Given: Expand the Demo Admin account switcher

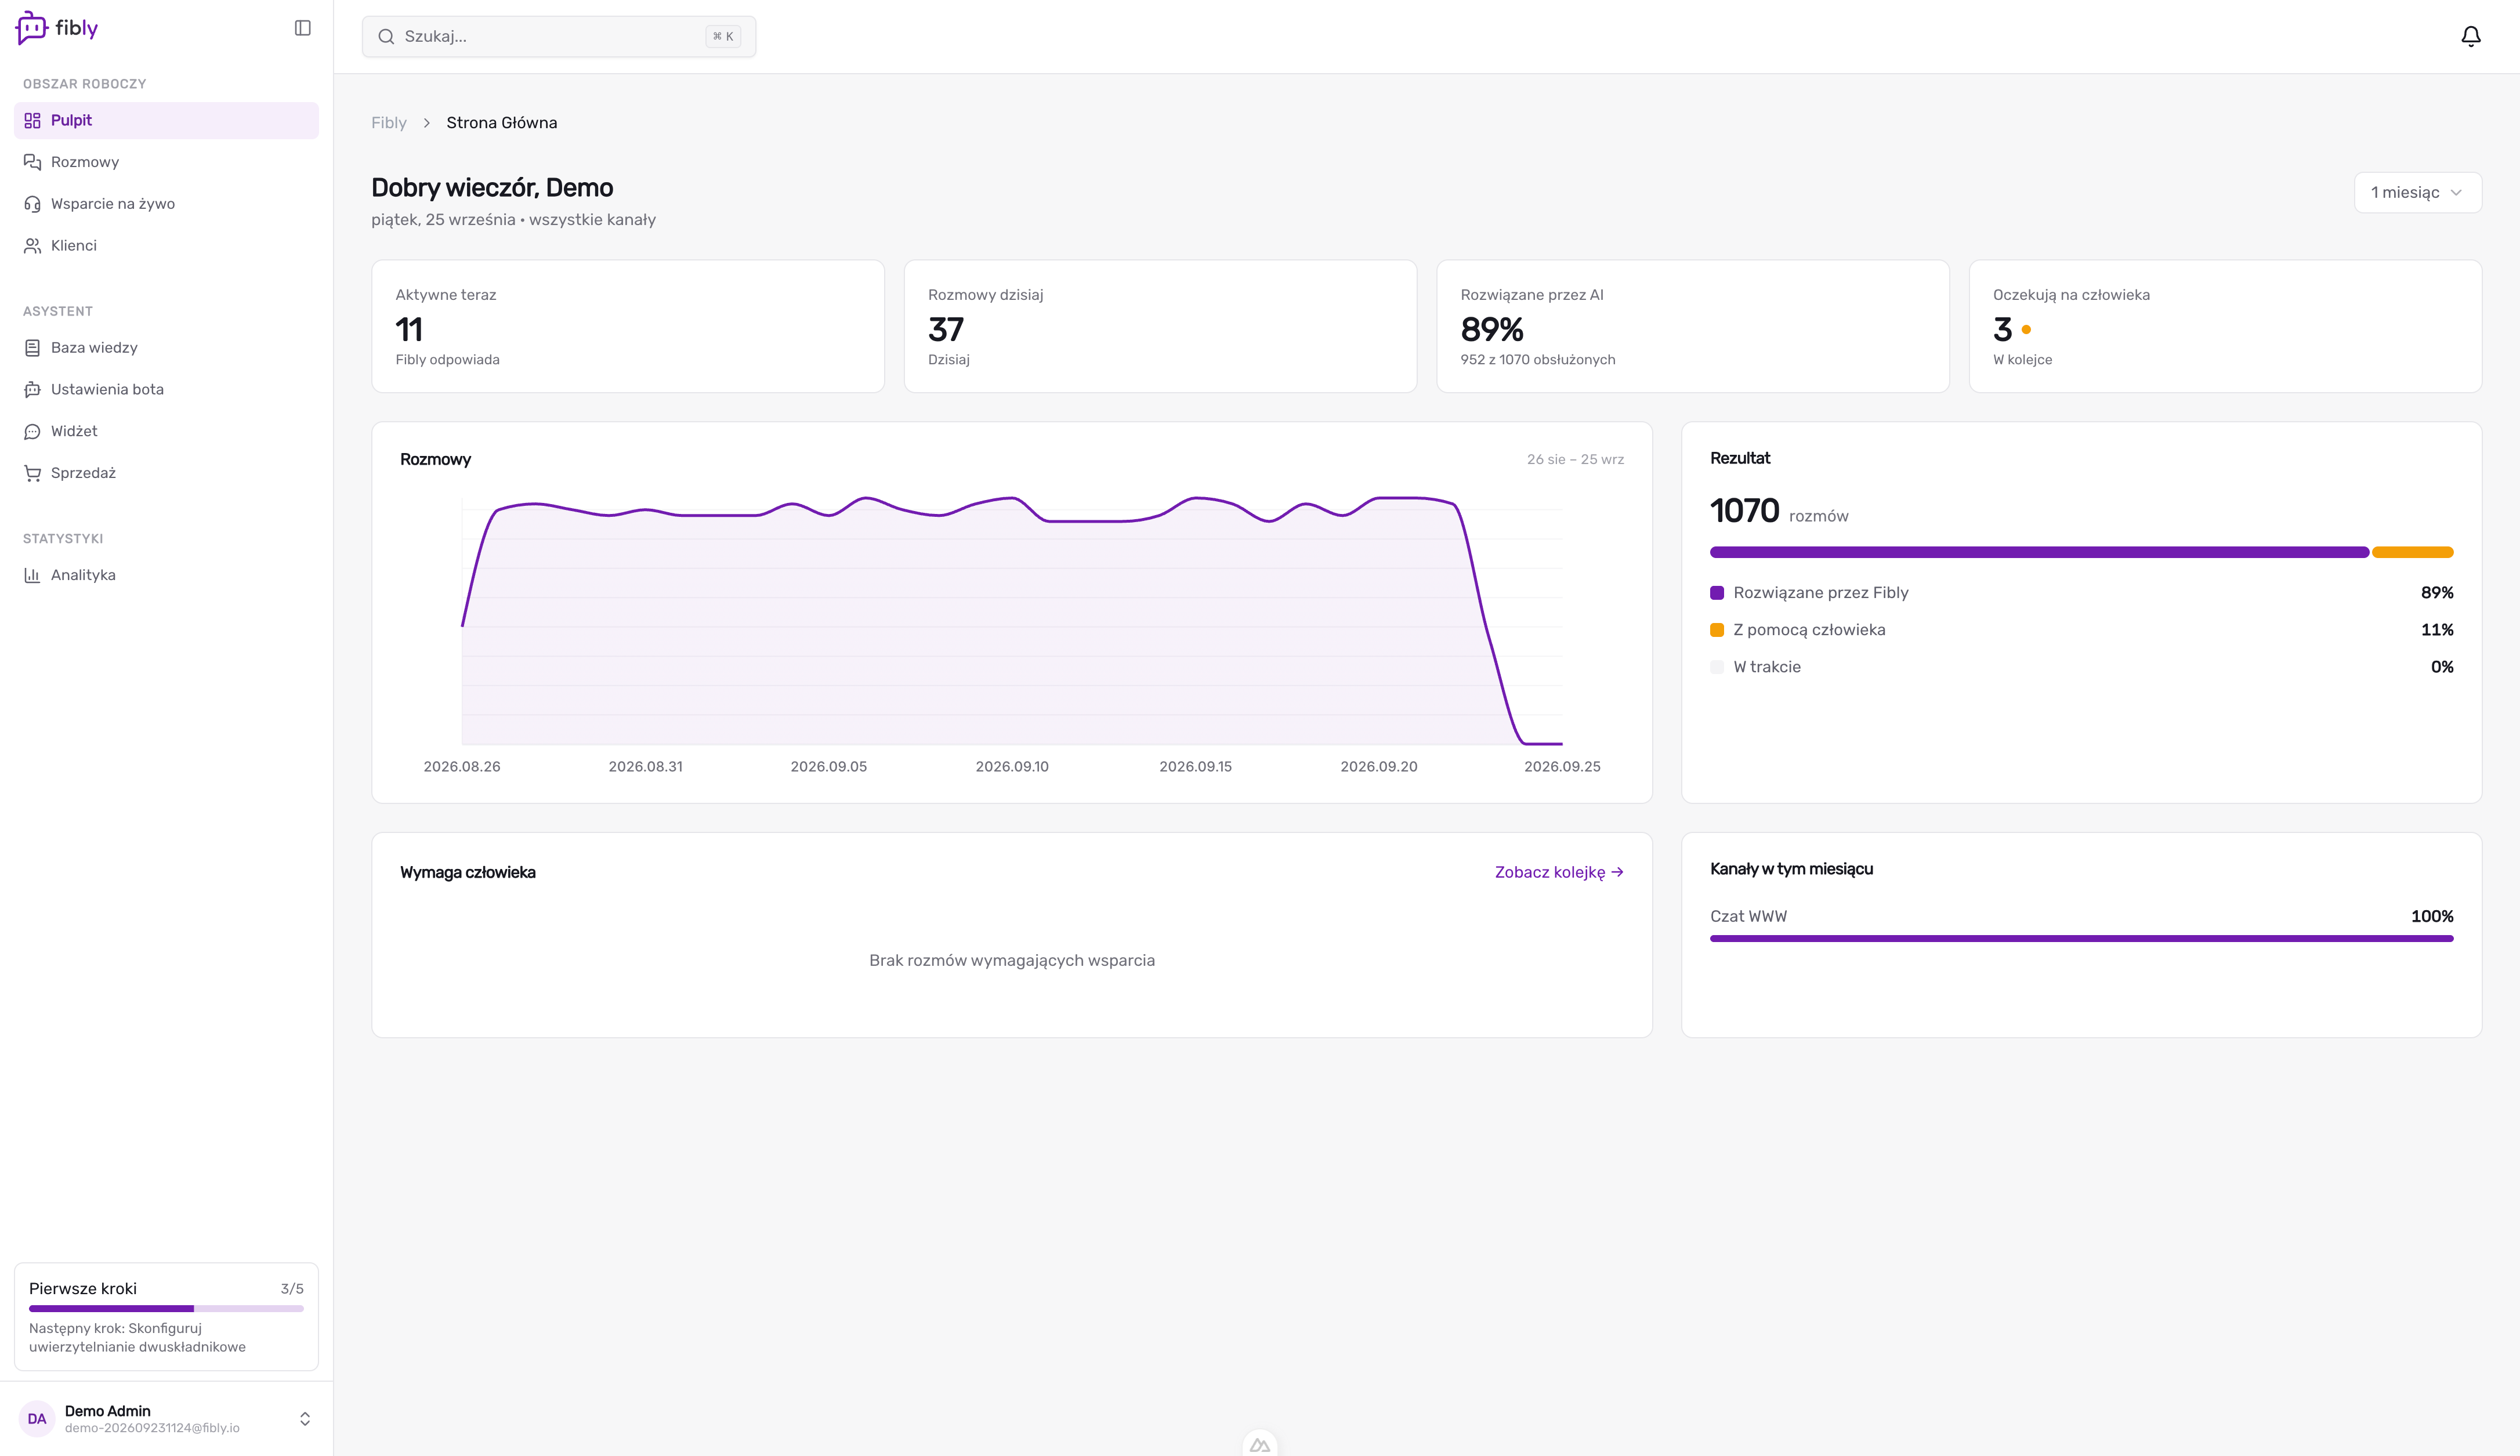Looking at the screenshot, I should click(305, 1419).
